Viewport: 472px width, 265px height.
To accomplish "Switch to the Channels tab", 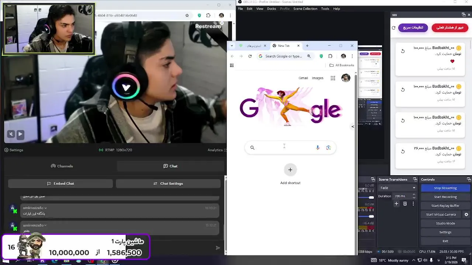I will click(x=62, y=166).
